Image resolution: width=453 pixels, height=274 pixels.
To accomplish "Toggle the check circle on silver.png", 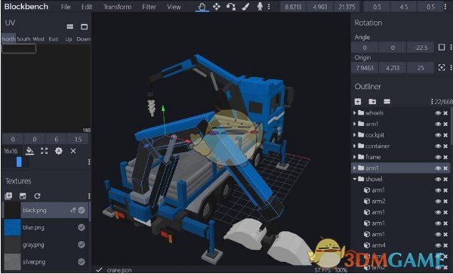I will (82, 262).
